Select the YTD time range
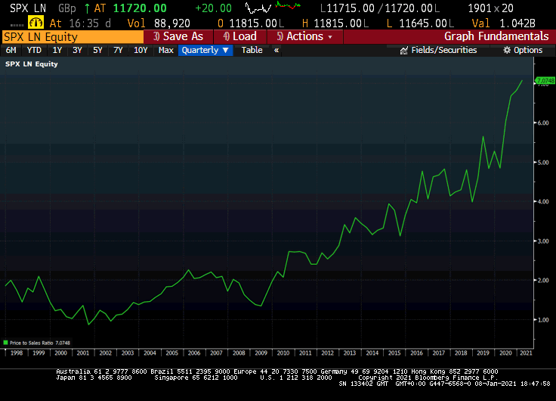 34,50
